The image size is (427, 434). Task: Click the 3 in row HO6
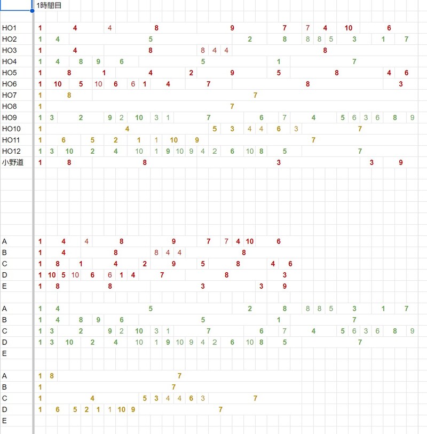(x=401, y=84)
